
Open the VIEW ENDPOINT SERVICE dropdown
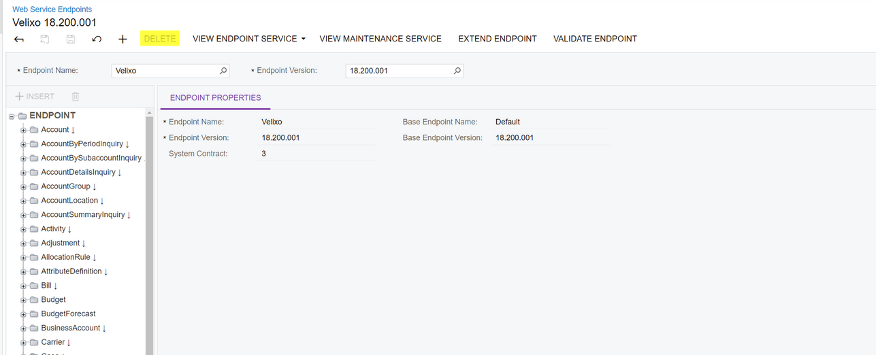tap(248, 39)
